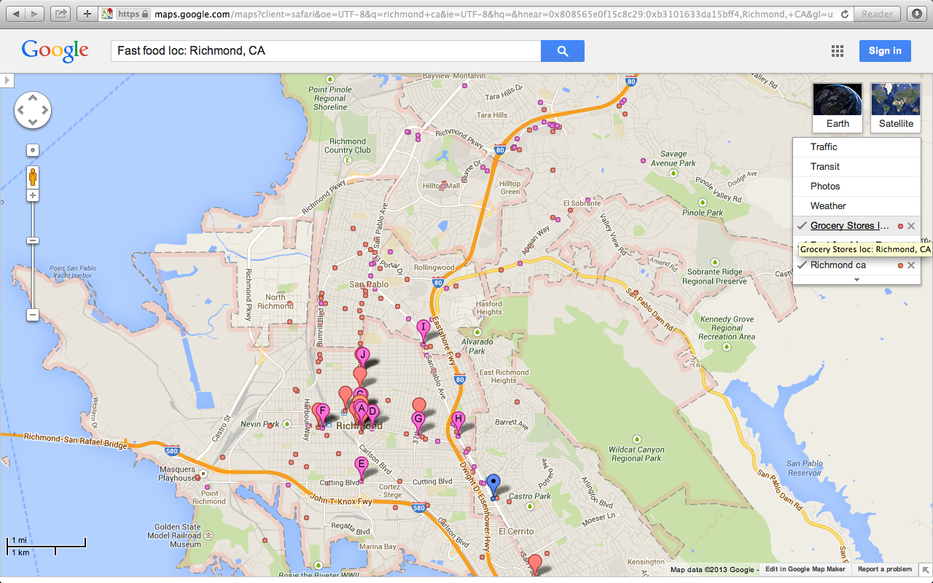Collapse overview map arrow at bottom right
The width and height of the screenshot is (933, 583).
click(x=925, y=570)
